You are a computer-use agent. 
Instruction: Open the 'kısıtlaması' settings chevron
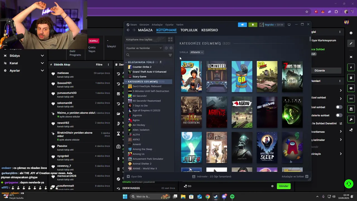click(341, 131)
